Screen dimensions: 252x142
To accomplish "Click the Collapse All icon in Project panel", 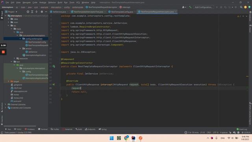I will 37,12.
